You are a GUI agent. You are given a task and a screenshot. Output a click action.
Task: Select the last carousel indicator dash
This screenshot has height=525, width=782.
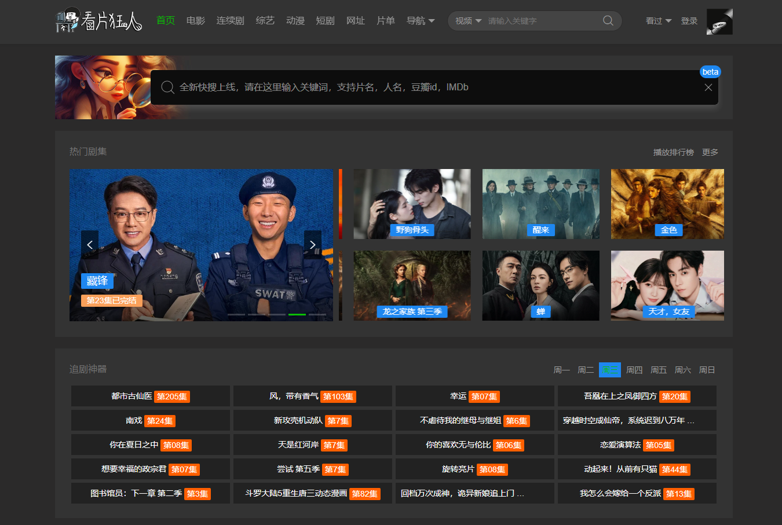click(x=317, y=314)
